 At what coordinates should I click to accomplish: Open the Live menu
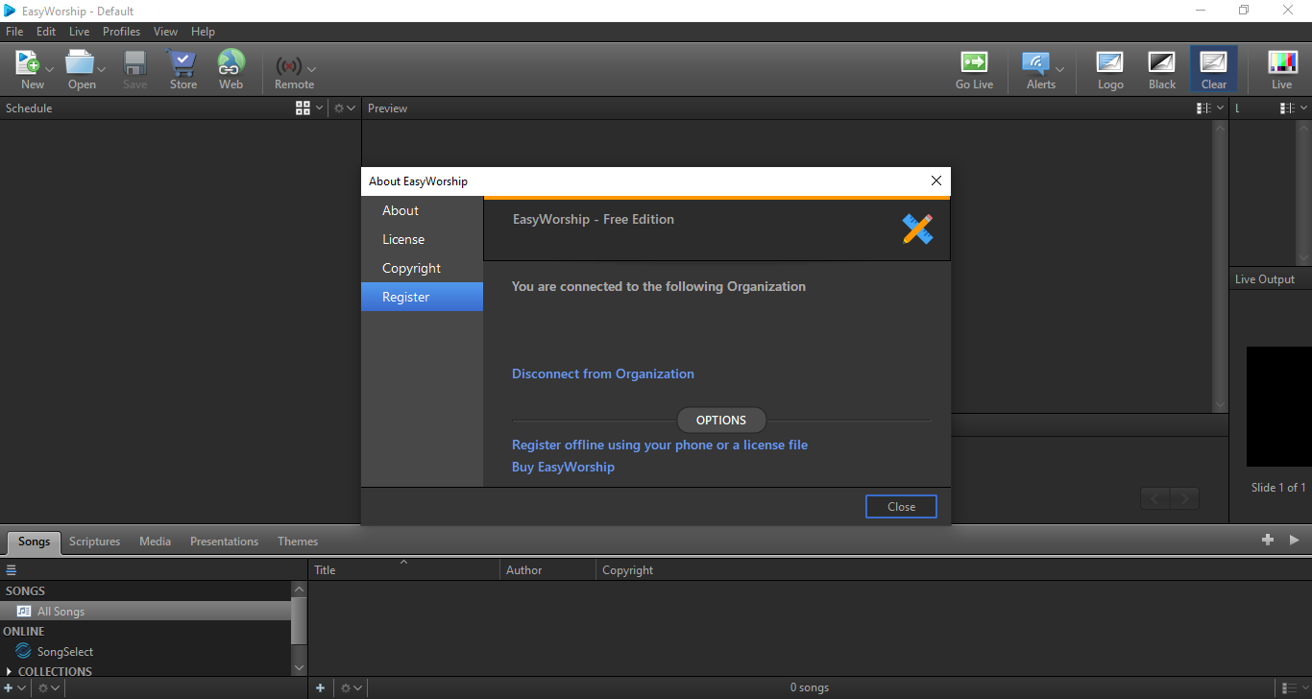click(80, 32)
